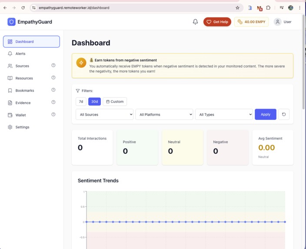Image resolution: width=306 pixels, height=249 pixels.
Task: Click the Negative sentiment card
Action: pos(228,147)
